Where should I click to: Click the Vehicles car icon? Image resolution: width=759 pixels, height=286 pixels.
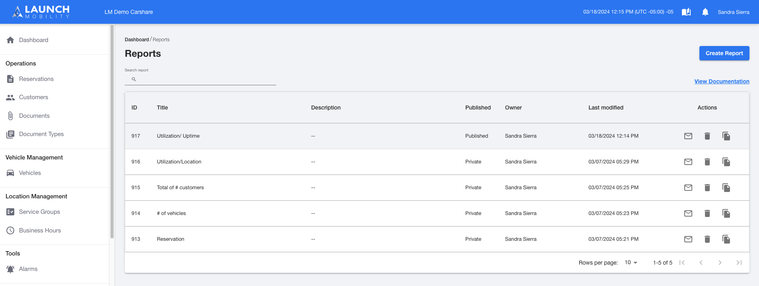(10, 173)
